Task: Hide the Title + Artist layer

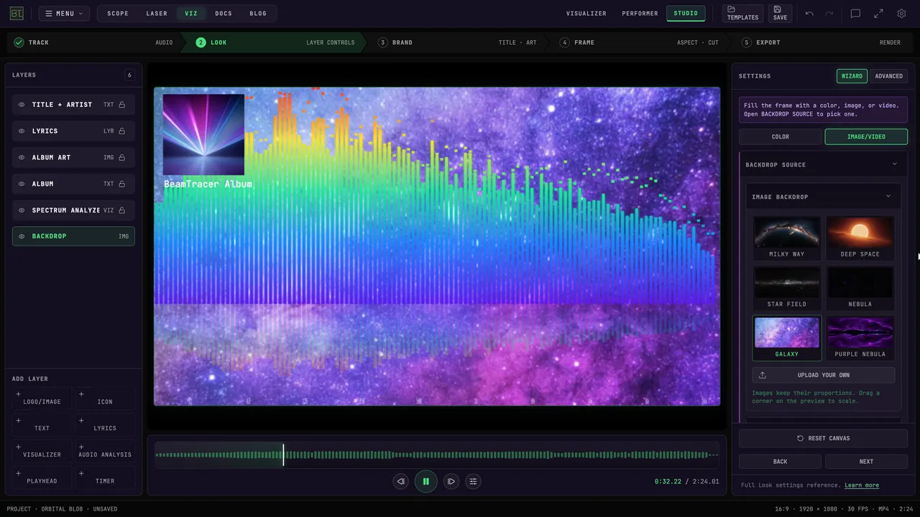Action: point(22,105)
